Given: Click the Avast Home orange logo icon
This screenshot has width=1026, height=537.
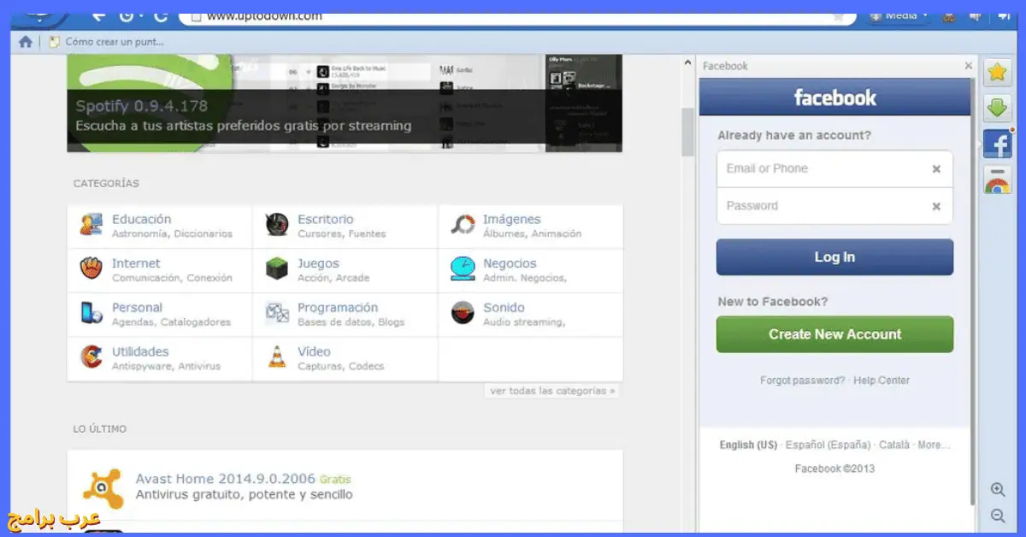Looking at the screenshot, I should pyautogui.click(x=103, y=487).
